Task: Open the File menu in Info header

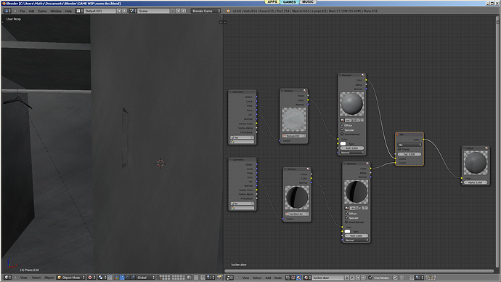Action: pyautogui.click(x=22, y=11)
